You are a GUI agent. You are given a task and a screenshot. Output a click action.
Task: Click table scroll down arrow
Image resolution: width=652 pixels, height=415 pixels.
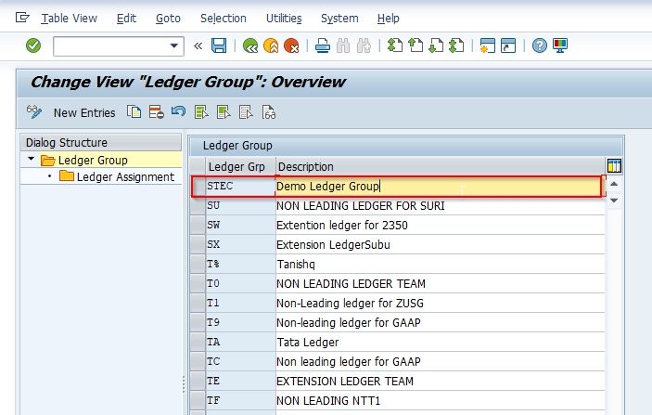coord(614,201)
